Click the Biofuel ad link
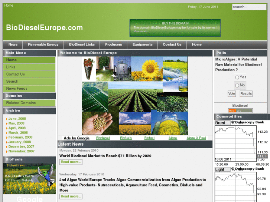270x202 pixels. click(x=149, y=138)
